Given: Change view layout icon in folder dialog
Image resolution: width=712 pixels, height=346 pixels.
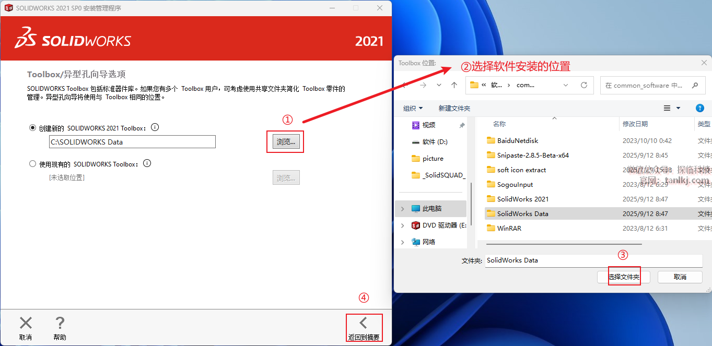Looking at the screenshot, I should coord(667,108).
